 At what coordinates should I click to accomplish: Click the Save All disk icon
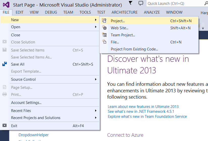point(4,64)
